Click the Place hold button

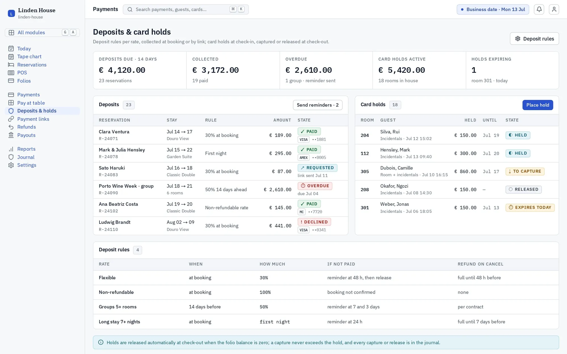538,105
